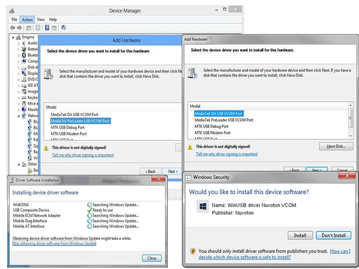This screenshot has height=269, width=359.
Task: Click hardware device icon in right Add Hardware
Action: (x=193, y=73)
